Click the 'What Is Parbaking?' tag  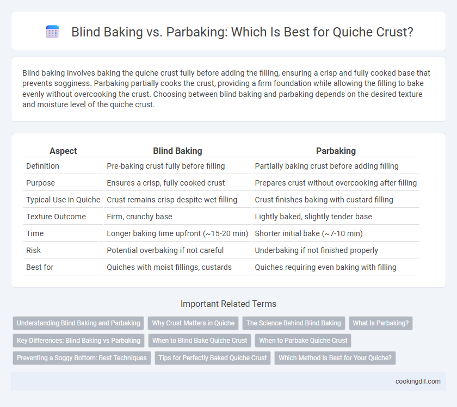coord(381,323)
